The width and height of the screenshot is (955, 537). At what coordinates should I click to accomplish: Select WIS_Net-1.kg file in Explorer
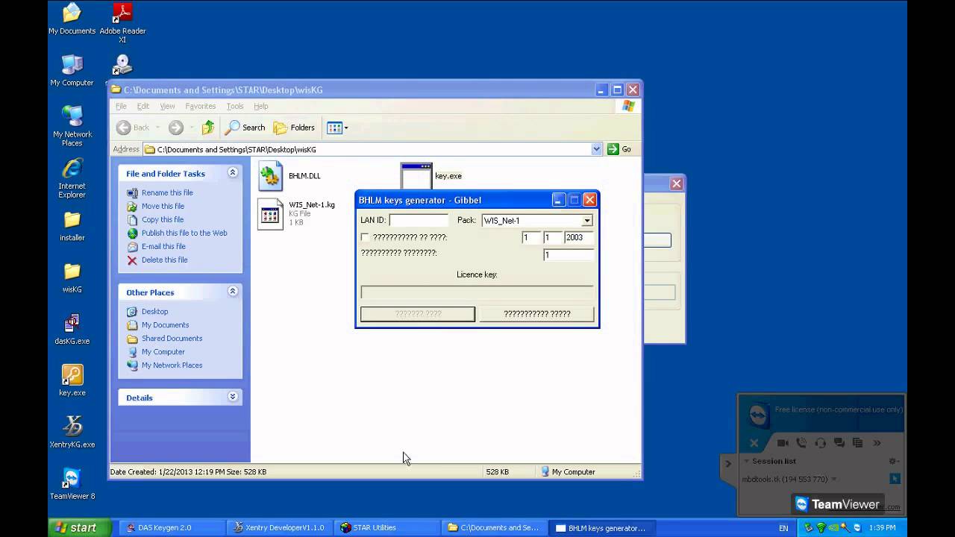(x=297, y=213)
